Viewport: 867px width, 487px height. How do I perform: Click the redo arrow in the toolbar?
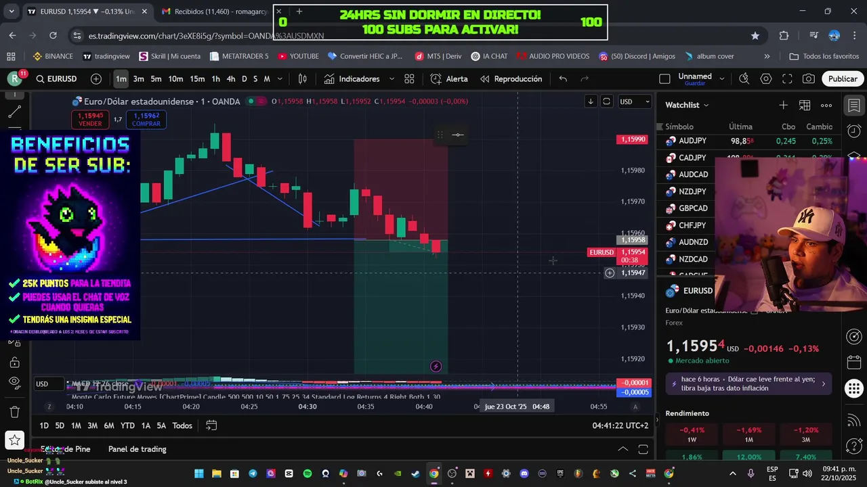585,79
